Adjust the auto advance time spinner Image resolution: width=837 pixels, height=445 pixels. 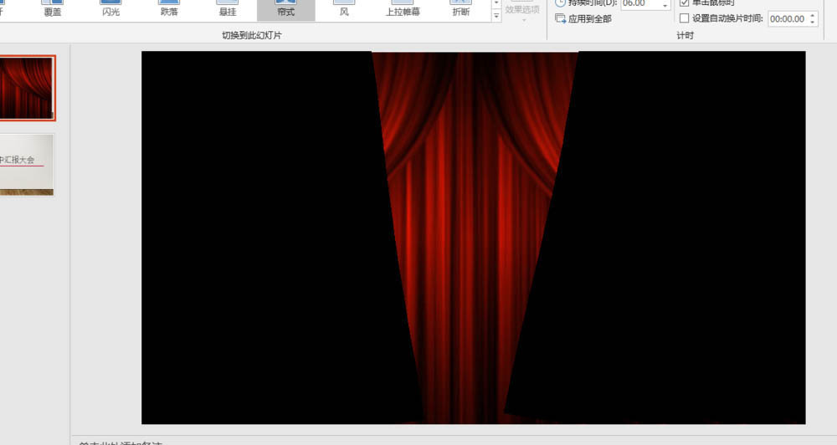813,18
